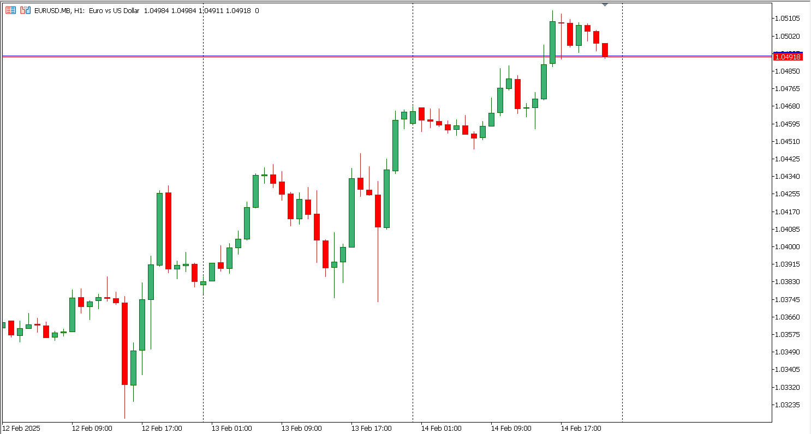This screenshot has height=434, width=811.
Task: Open the Depth of Market icon
Action: click(x=25, y=10)
